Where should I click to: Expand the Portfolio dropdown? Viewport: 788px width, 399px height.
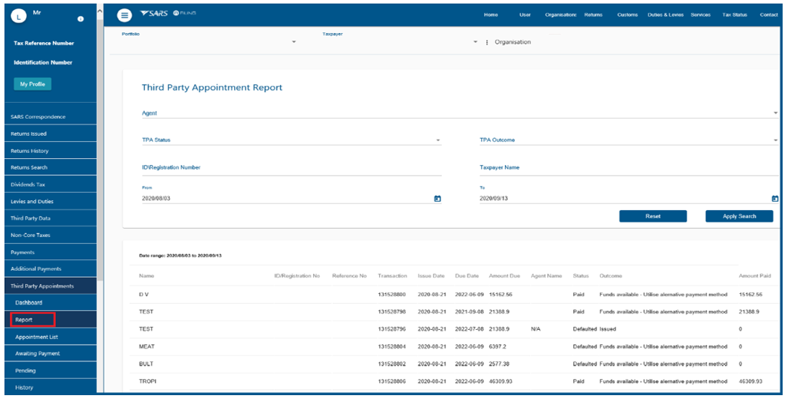(x=294, y=42)
